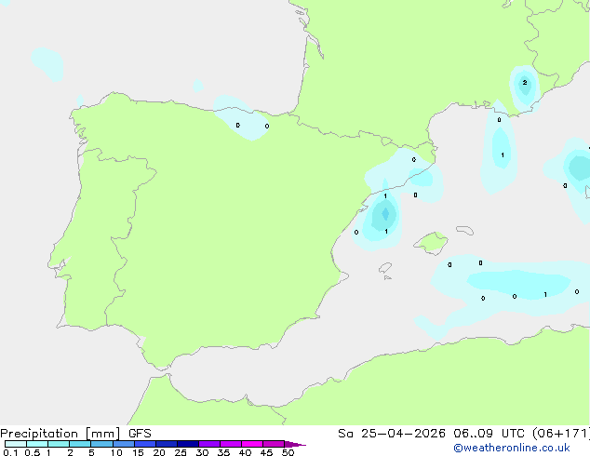Screen dimensions: 590x456
Task: Click the legend swatch between 20 and 25
Action: pos(167,444)
